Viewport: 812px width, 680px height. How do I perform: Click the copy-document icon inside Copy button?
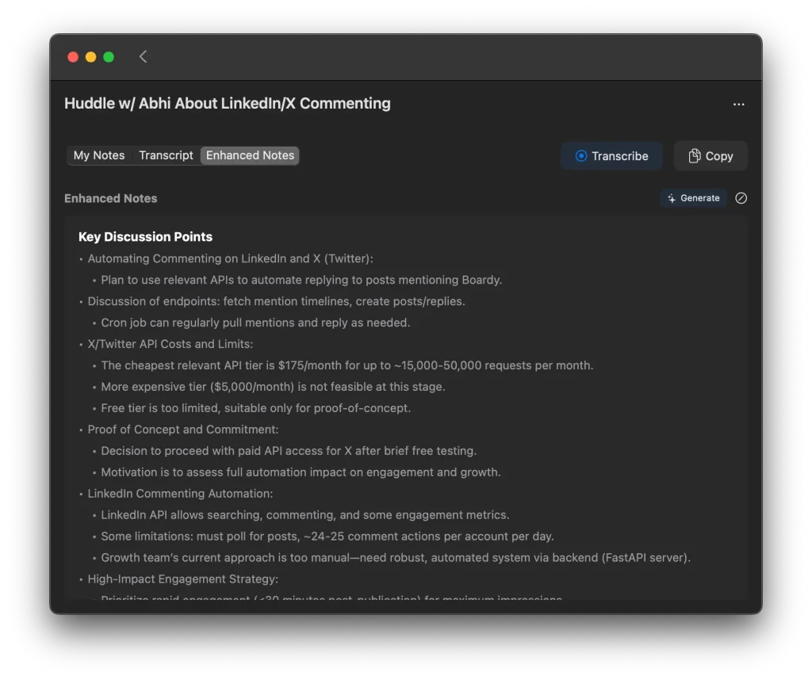click(693, 155)
